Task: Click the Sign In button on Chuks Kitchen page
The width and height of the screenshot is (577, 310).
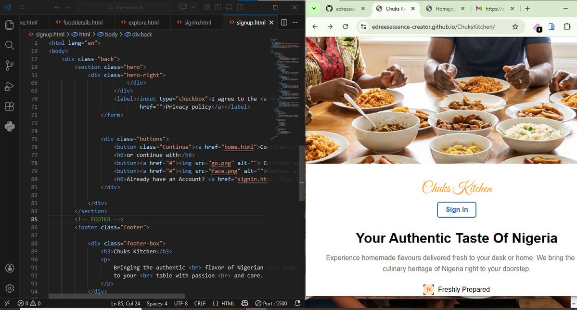Action: 456,209
